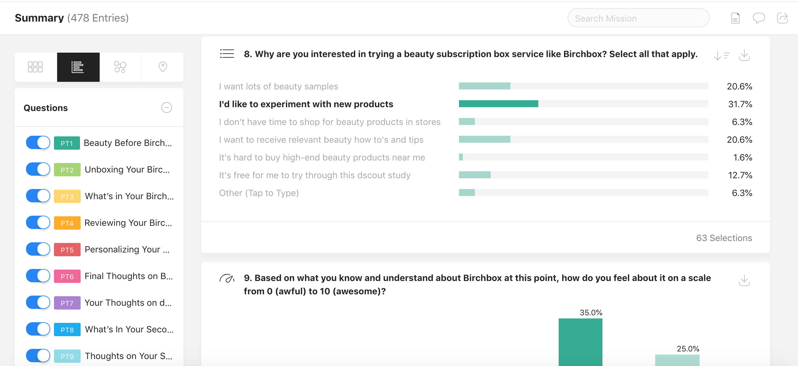Viewport: 798px width, 366px height.
Task: Click the 63 Selections text
Action: click(x=724, y=238)
